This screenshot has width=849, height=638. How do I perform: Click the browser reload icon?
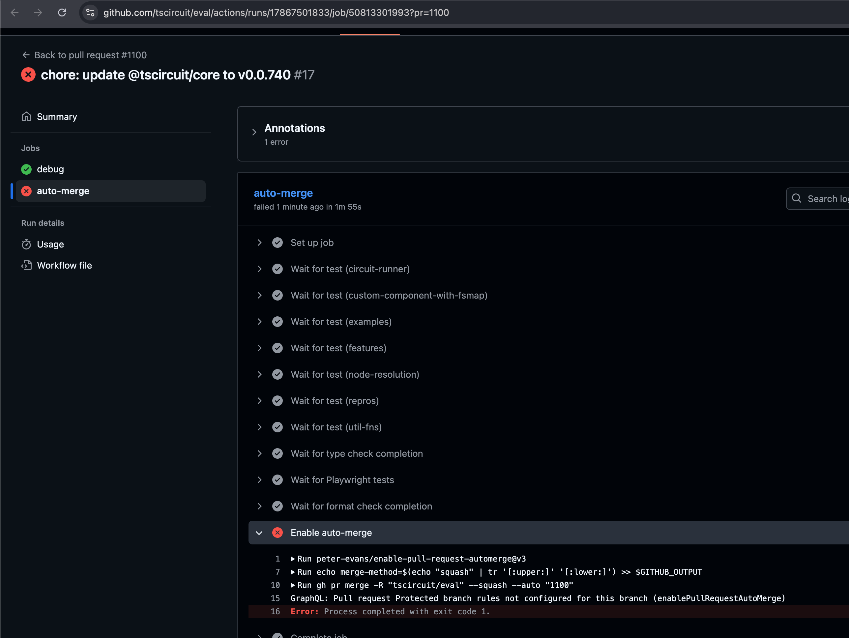click(62, 13)
